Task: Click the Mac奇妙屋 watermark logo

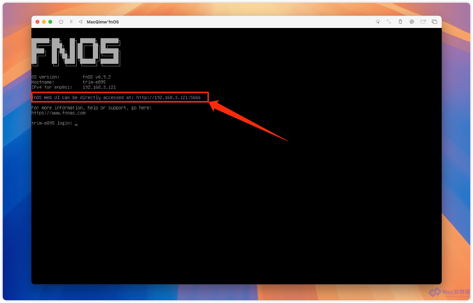Action: (x=449, y=293)
